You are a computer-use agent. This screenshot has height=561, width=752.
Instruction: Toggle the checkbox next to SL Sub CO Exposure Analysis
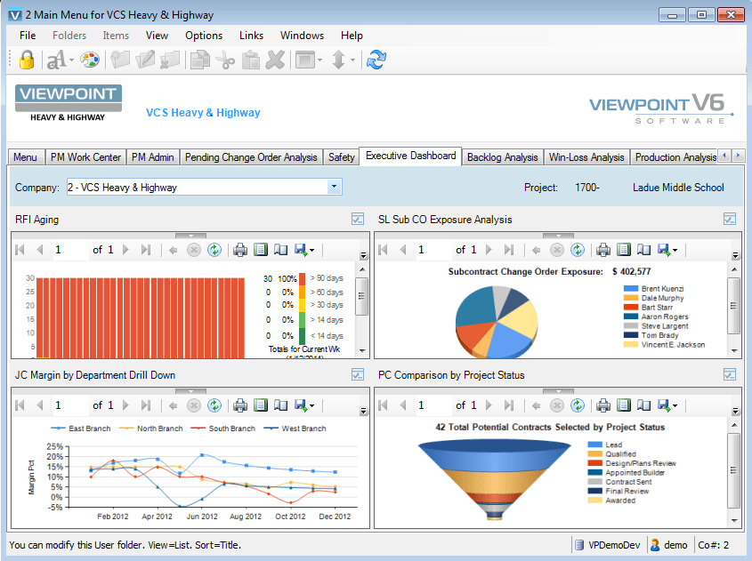point(729,219)
